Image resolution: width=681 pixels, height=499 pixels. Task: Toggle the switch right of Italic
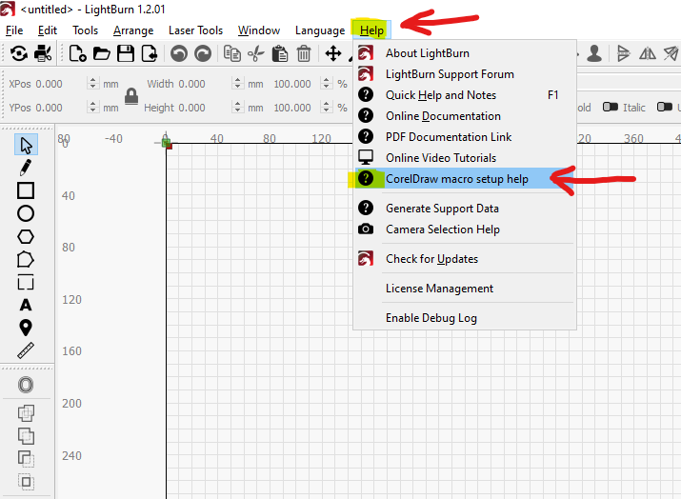tap(665, 107)
